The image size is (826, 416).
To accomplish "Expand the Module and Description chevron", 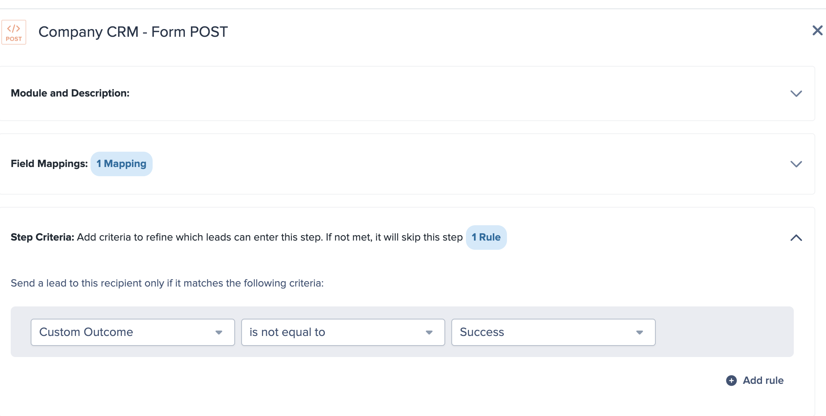I will (x=796, y=93).
